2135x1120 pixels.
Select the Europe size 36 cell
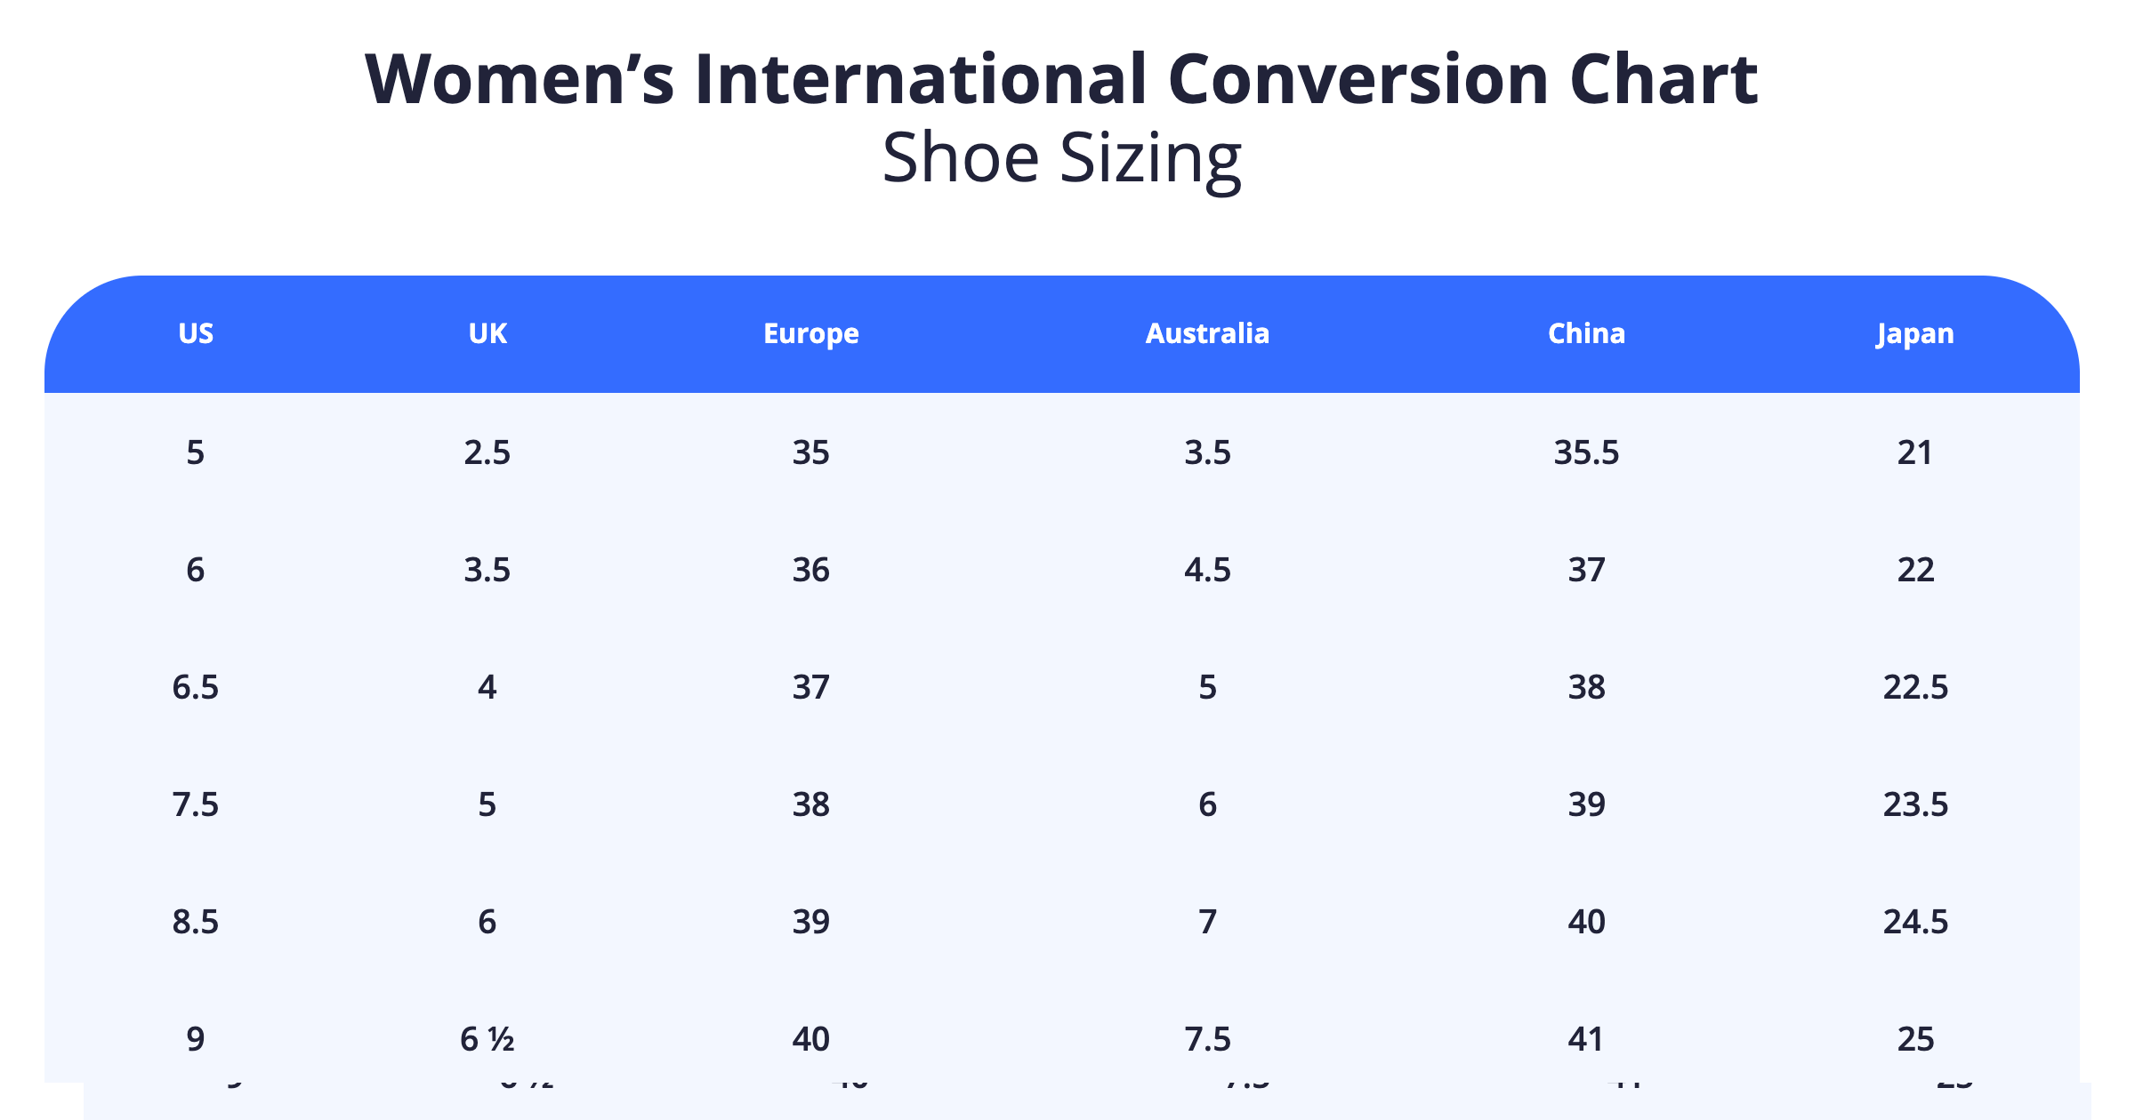810,570
